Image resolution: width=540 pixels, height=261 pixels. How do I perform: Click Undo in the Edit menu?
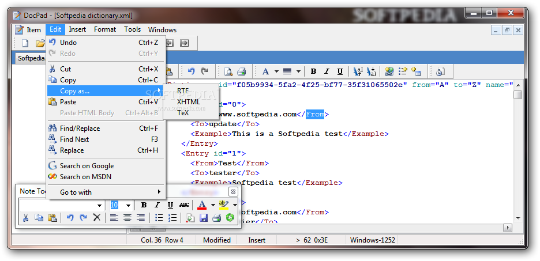[106, 43]
